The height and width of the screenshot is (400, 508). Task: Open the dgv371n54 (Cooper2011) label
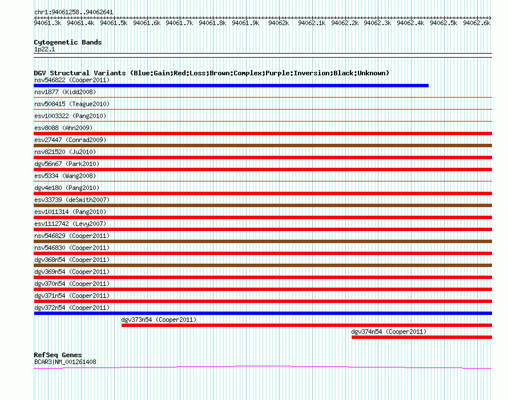click(72, 296)
